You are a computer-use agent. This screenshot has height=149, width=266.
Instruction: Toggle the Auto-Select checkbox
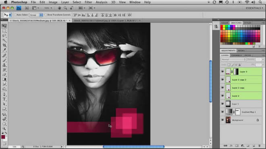click(x=15, y=15)
